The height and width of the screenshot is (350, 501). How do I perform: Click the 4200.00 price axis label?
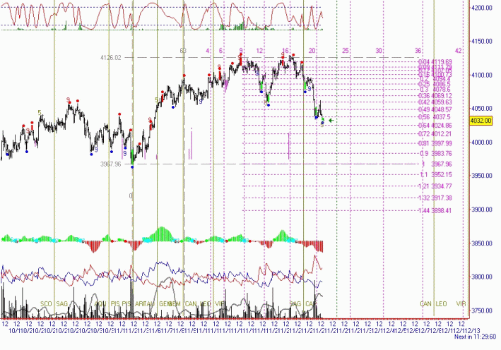482,8
